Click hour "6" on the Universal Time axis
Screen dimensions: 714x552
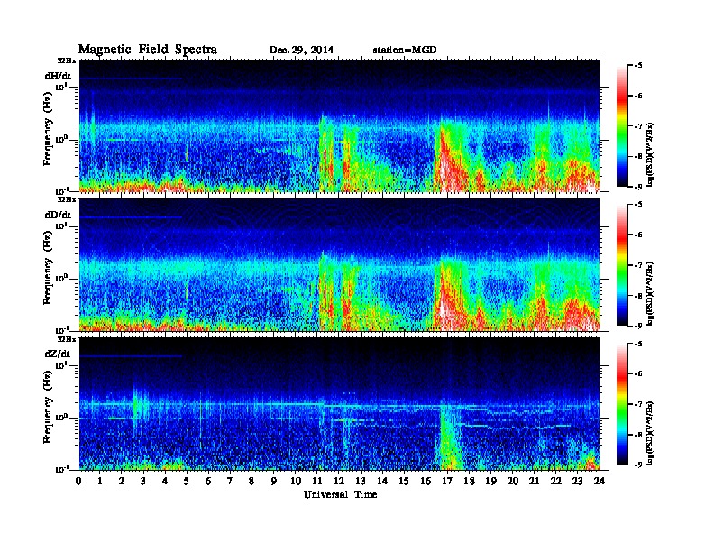(209, 482)
